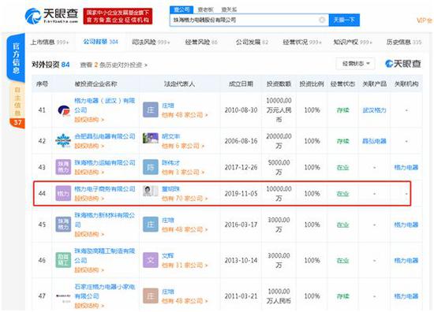
Task: Switch to the 知识产权 tab
Action: [353, 42]
